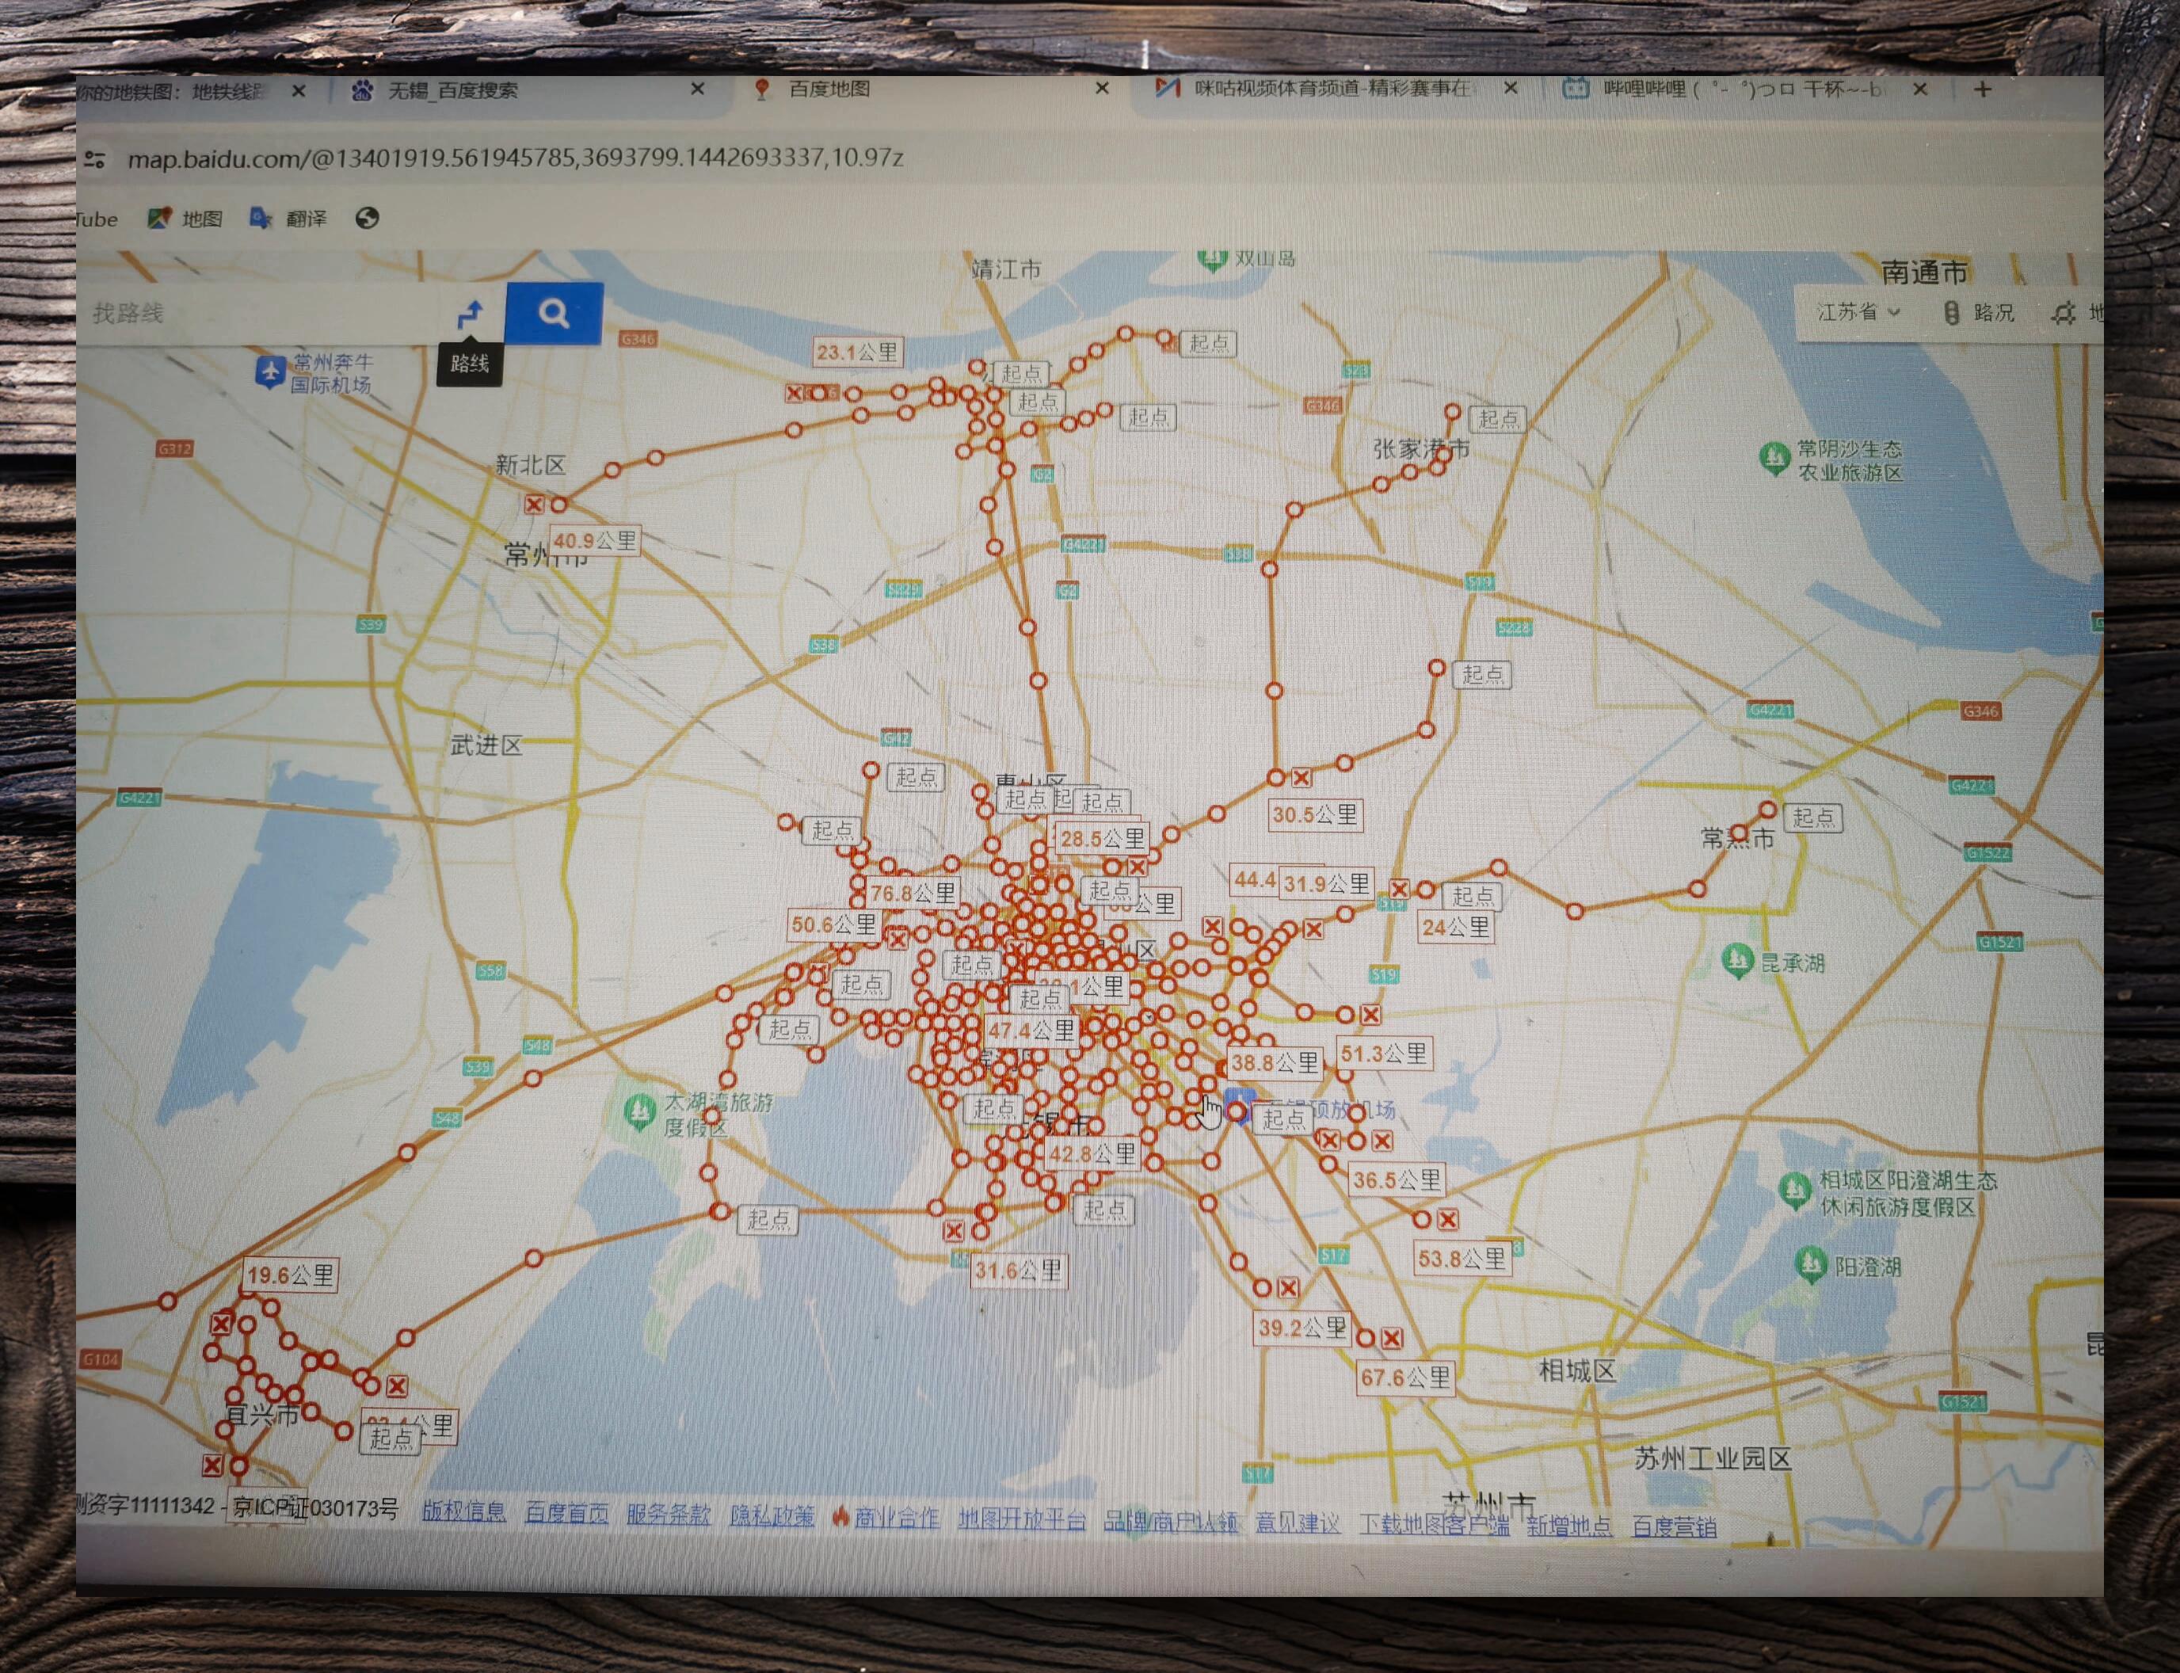The image size is (2180, 1673).
Task: Open the 百度首页 footer link
Action: coord(566,1513)
